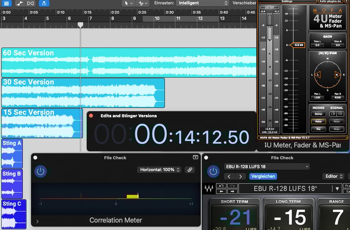Open the scissors tool menu
This screenshot has height=230, width=350.
point(143,3)
